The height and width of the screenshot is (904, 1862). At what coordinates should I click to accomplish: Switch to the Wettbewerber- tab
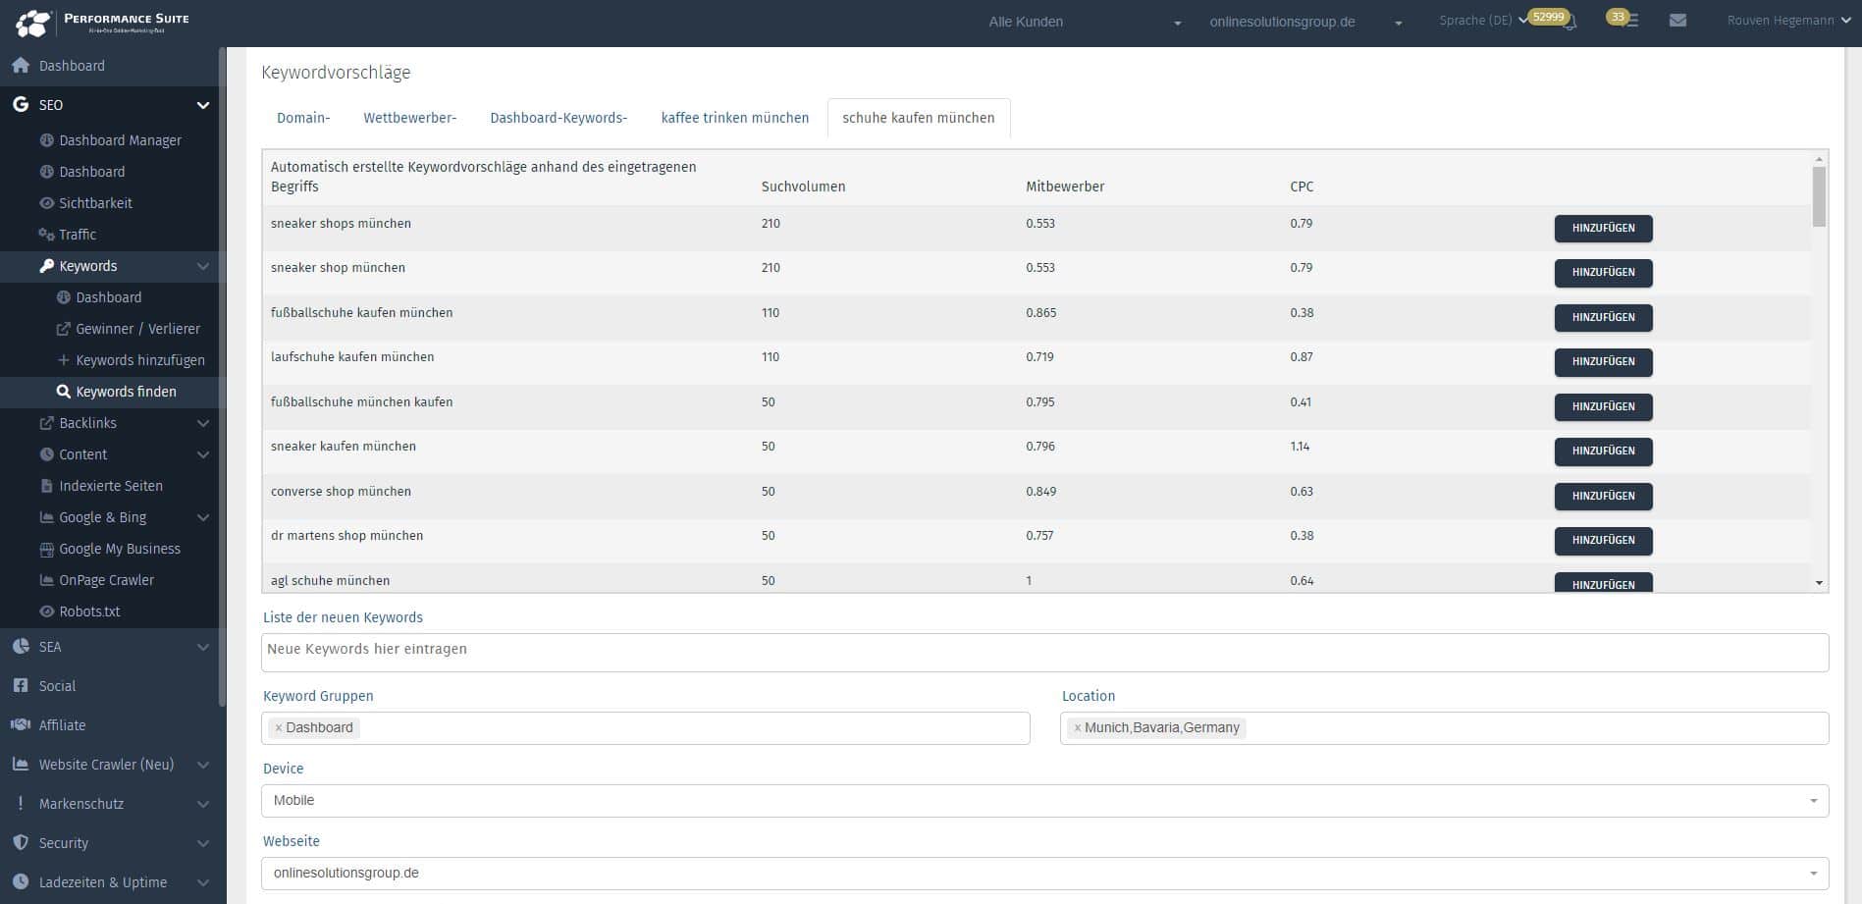pos(410,118)
